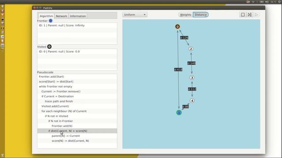Click the d:86 edge label

pyautogui.click(x=186, y=107)
